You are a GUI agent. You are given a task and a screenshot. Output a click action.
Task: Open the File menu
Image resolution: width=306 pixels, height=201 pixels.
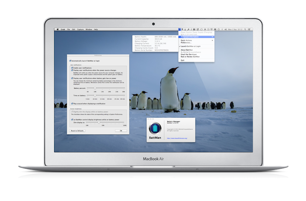(x=69, y=29)
